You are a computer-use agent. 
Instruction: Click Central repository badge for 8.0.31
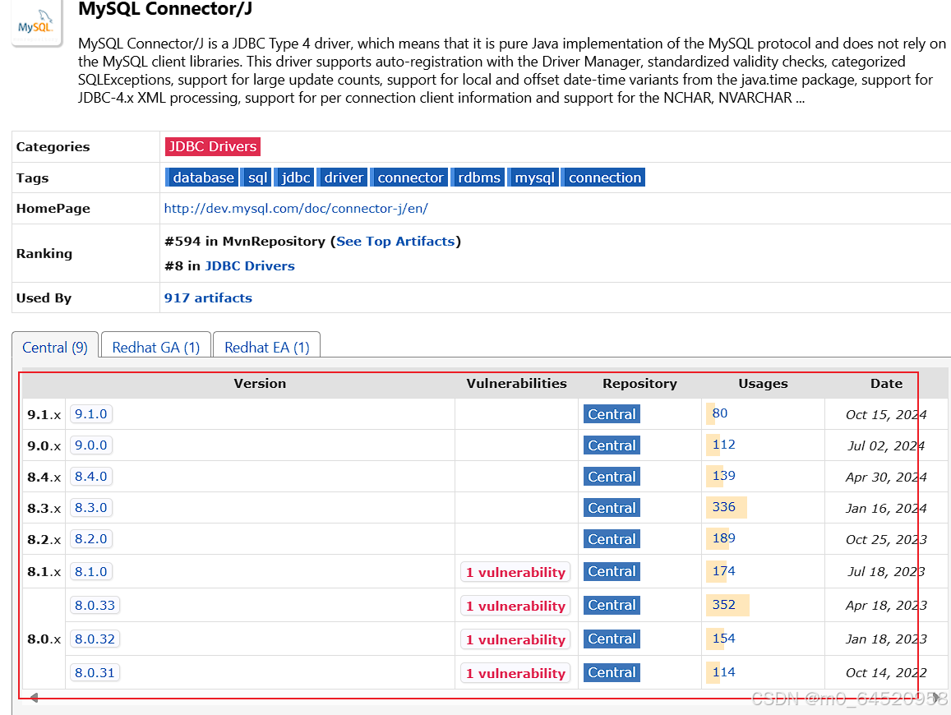tap(612, 672)
